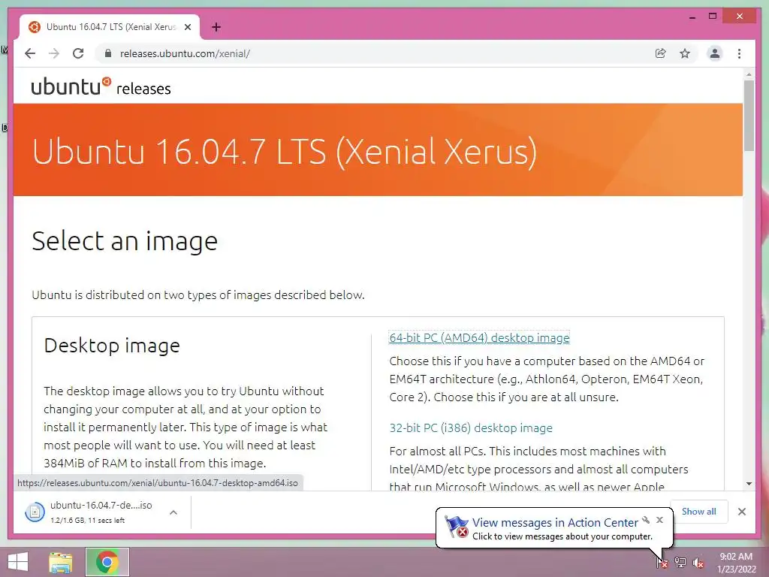The image size is (769, 577).
Task: Click the wrench icon in Action Center balloon
Action: click(646, 520)
